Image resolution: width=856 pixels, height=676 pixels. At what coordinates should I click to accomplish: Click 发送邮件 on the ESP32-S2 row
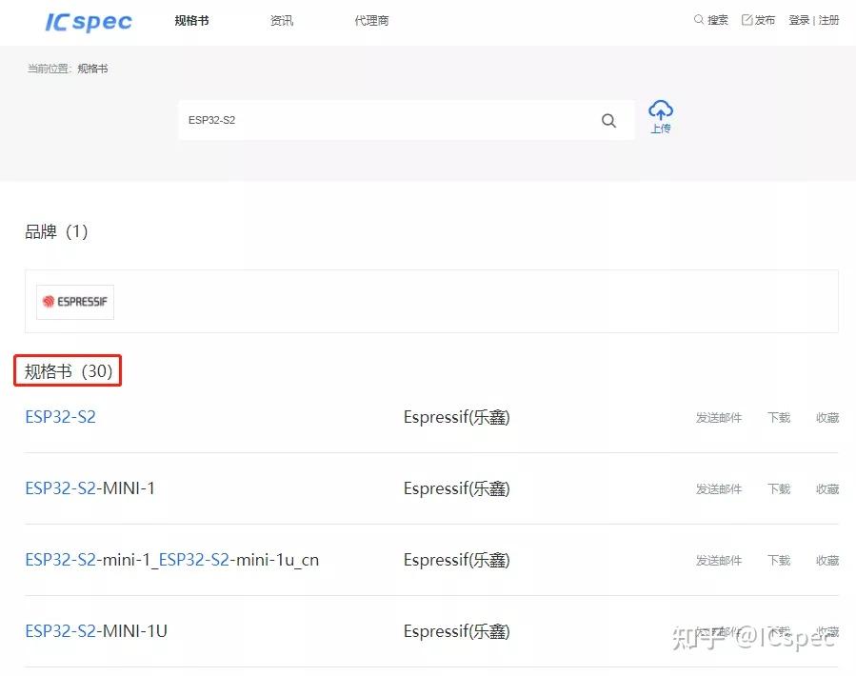point(719,417)
